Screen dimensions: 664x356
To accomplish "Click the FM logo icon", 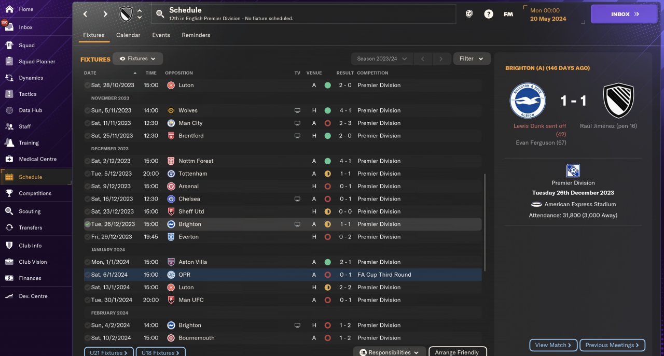I will [x=508, y=14].
